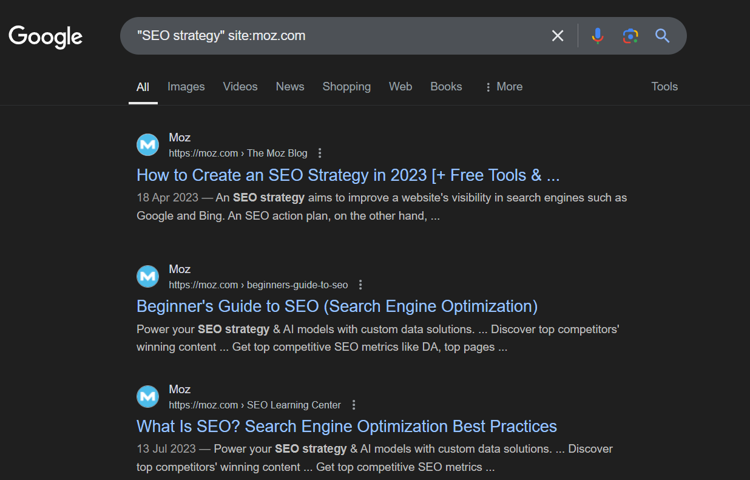Click the Google logo
The width and height of the screenshot is (750, 480).
pyautogui.click(x=46, y=36)
